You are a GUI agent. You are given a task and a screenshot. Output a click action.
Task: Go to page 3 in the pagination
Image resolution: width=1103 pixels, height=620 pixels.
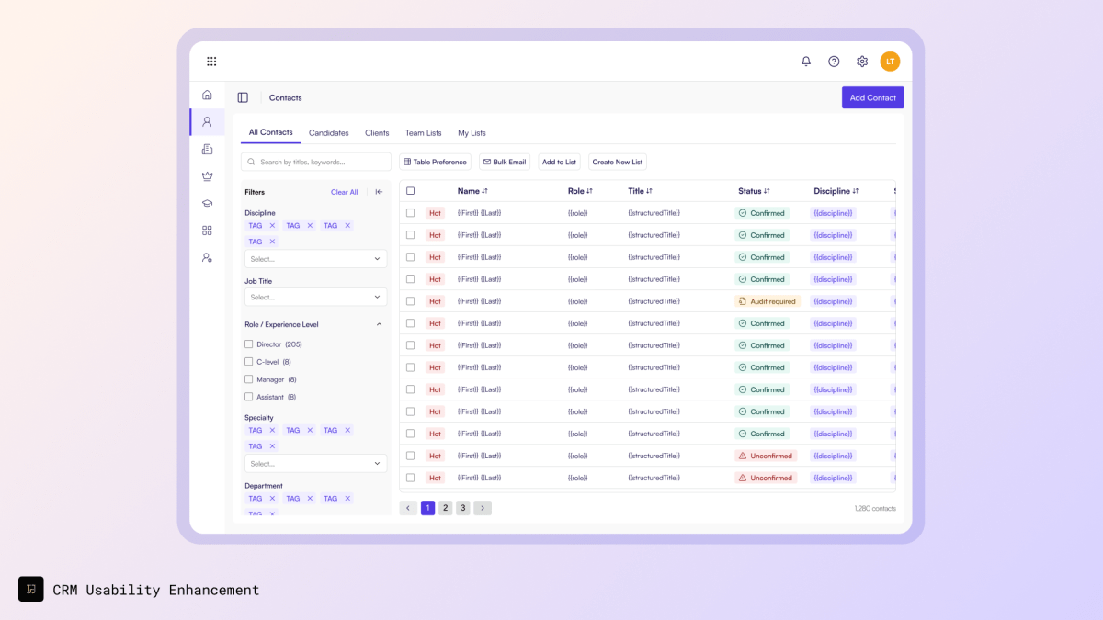coord(463,507)
